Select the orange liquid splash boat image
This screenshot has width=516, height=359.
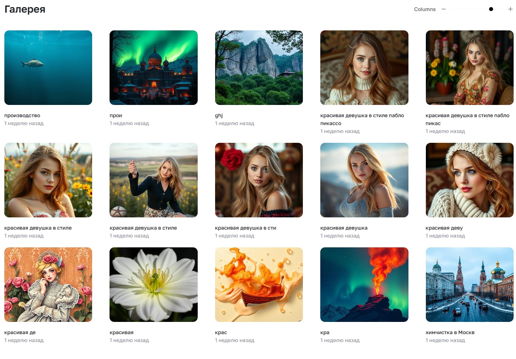(259, 284)
